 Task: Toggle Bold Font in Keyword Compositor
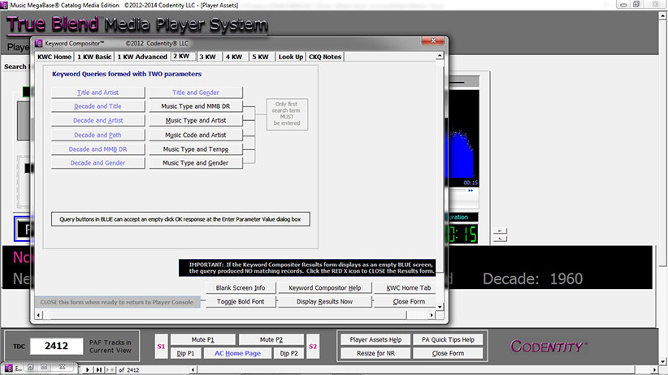click(241, 301)
